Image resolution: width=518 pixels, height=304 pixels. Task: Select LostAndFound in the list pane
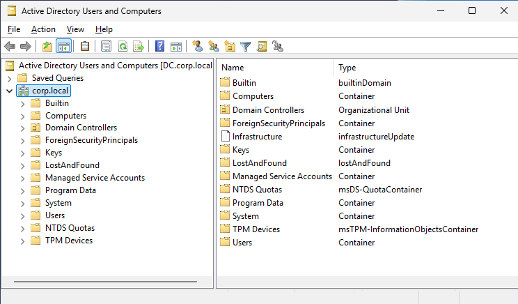tap(259, 163)
